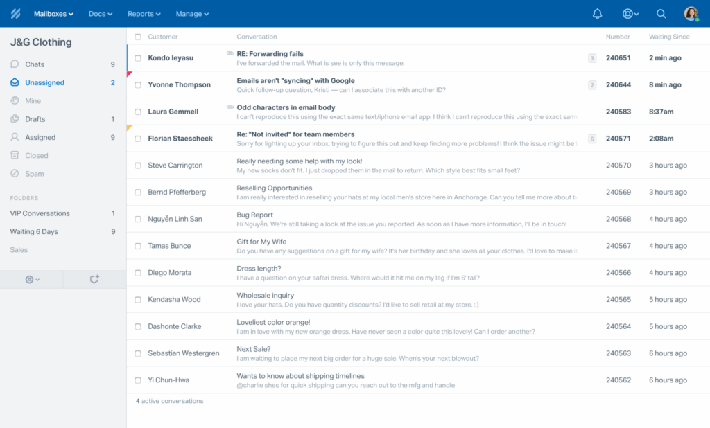The height and width of the screenshot is (428, 710).
Task: Click the Drafts folder icon
Action: 15,119
